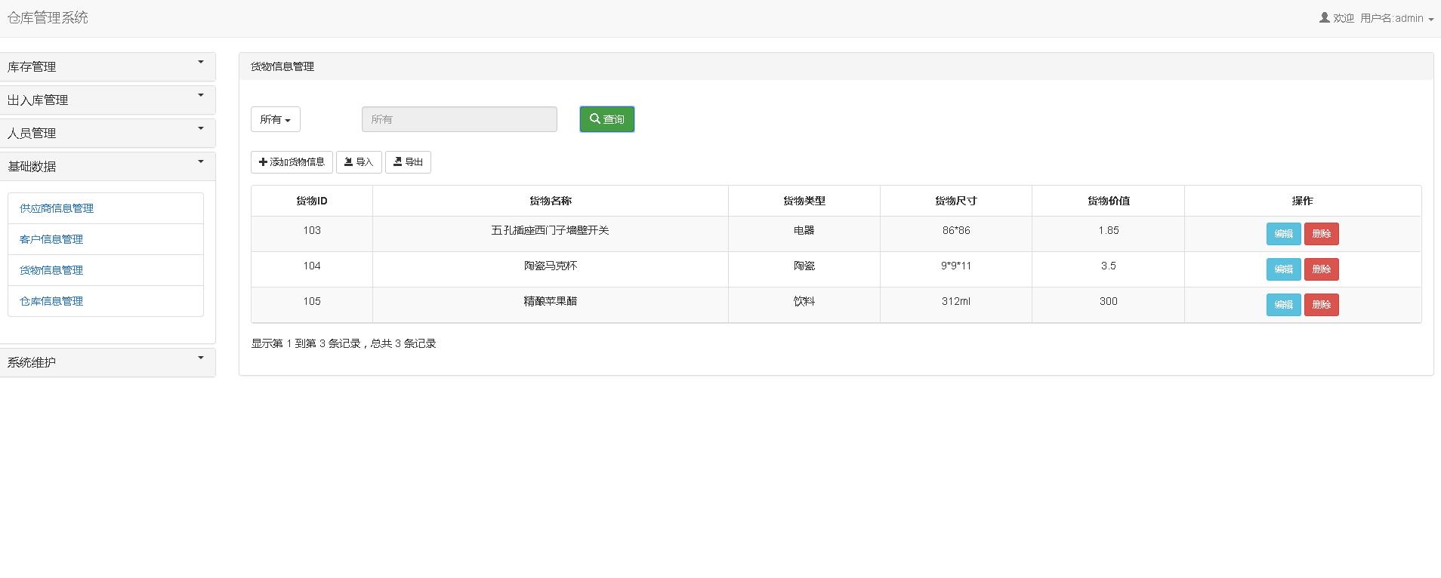Click the search magnifier query button
The image size is (1441, 578).
tap(606, 119)
